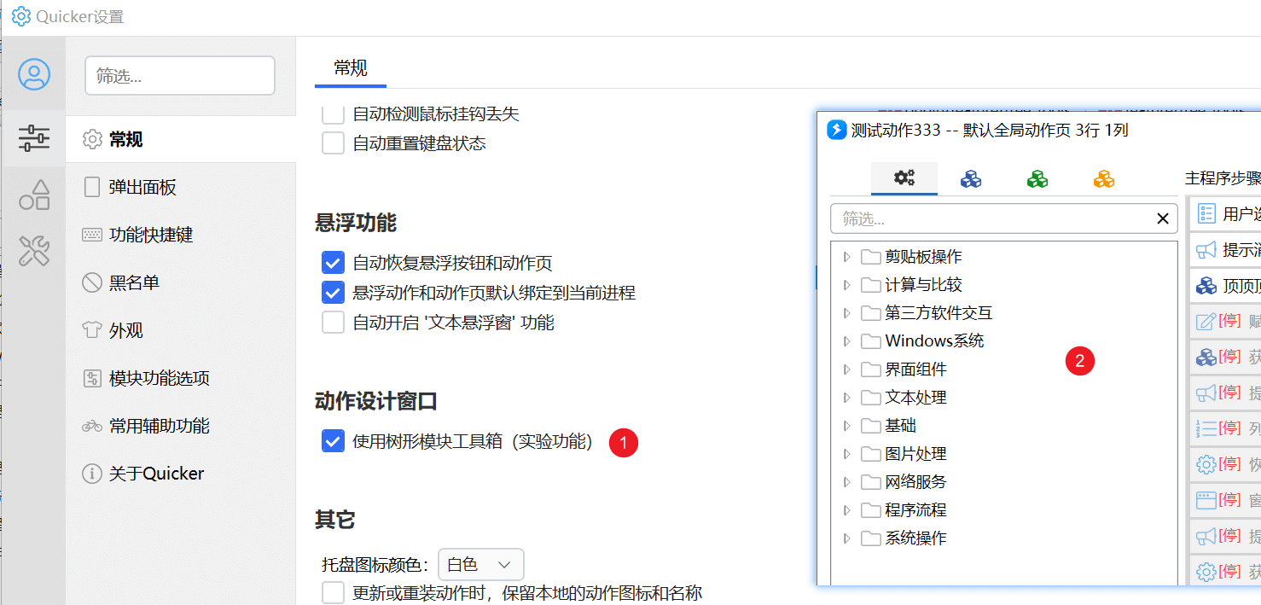Switch to the green cubes module tab
The height and width of the screenshot is (605, 1261).
(x=1037, y=178)
